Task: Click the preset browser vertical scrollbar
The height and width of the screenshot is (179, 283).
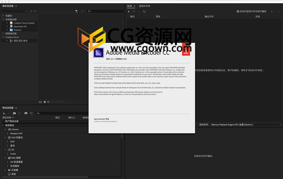Action: click(122, 136)
